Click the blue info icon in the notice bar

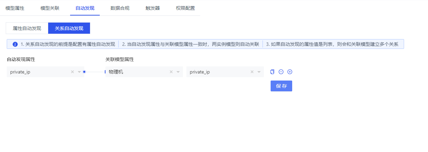click(x=15, y=44)
